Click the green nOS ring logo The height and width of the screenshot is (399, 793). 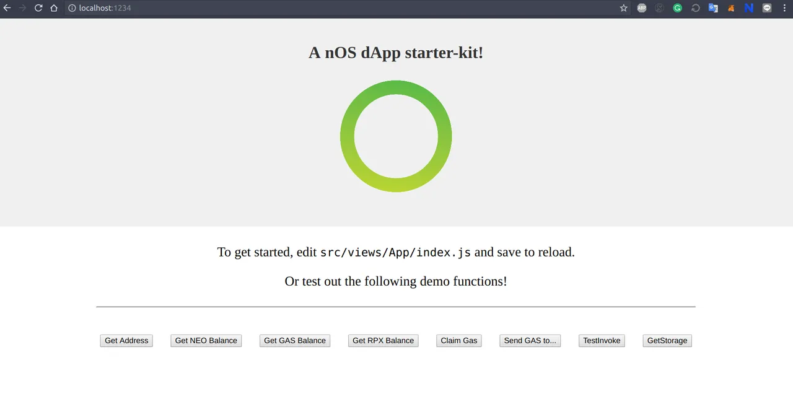396,136
